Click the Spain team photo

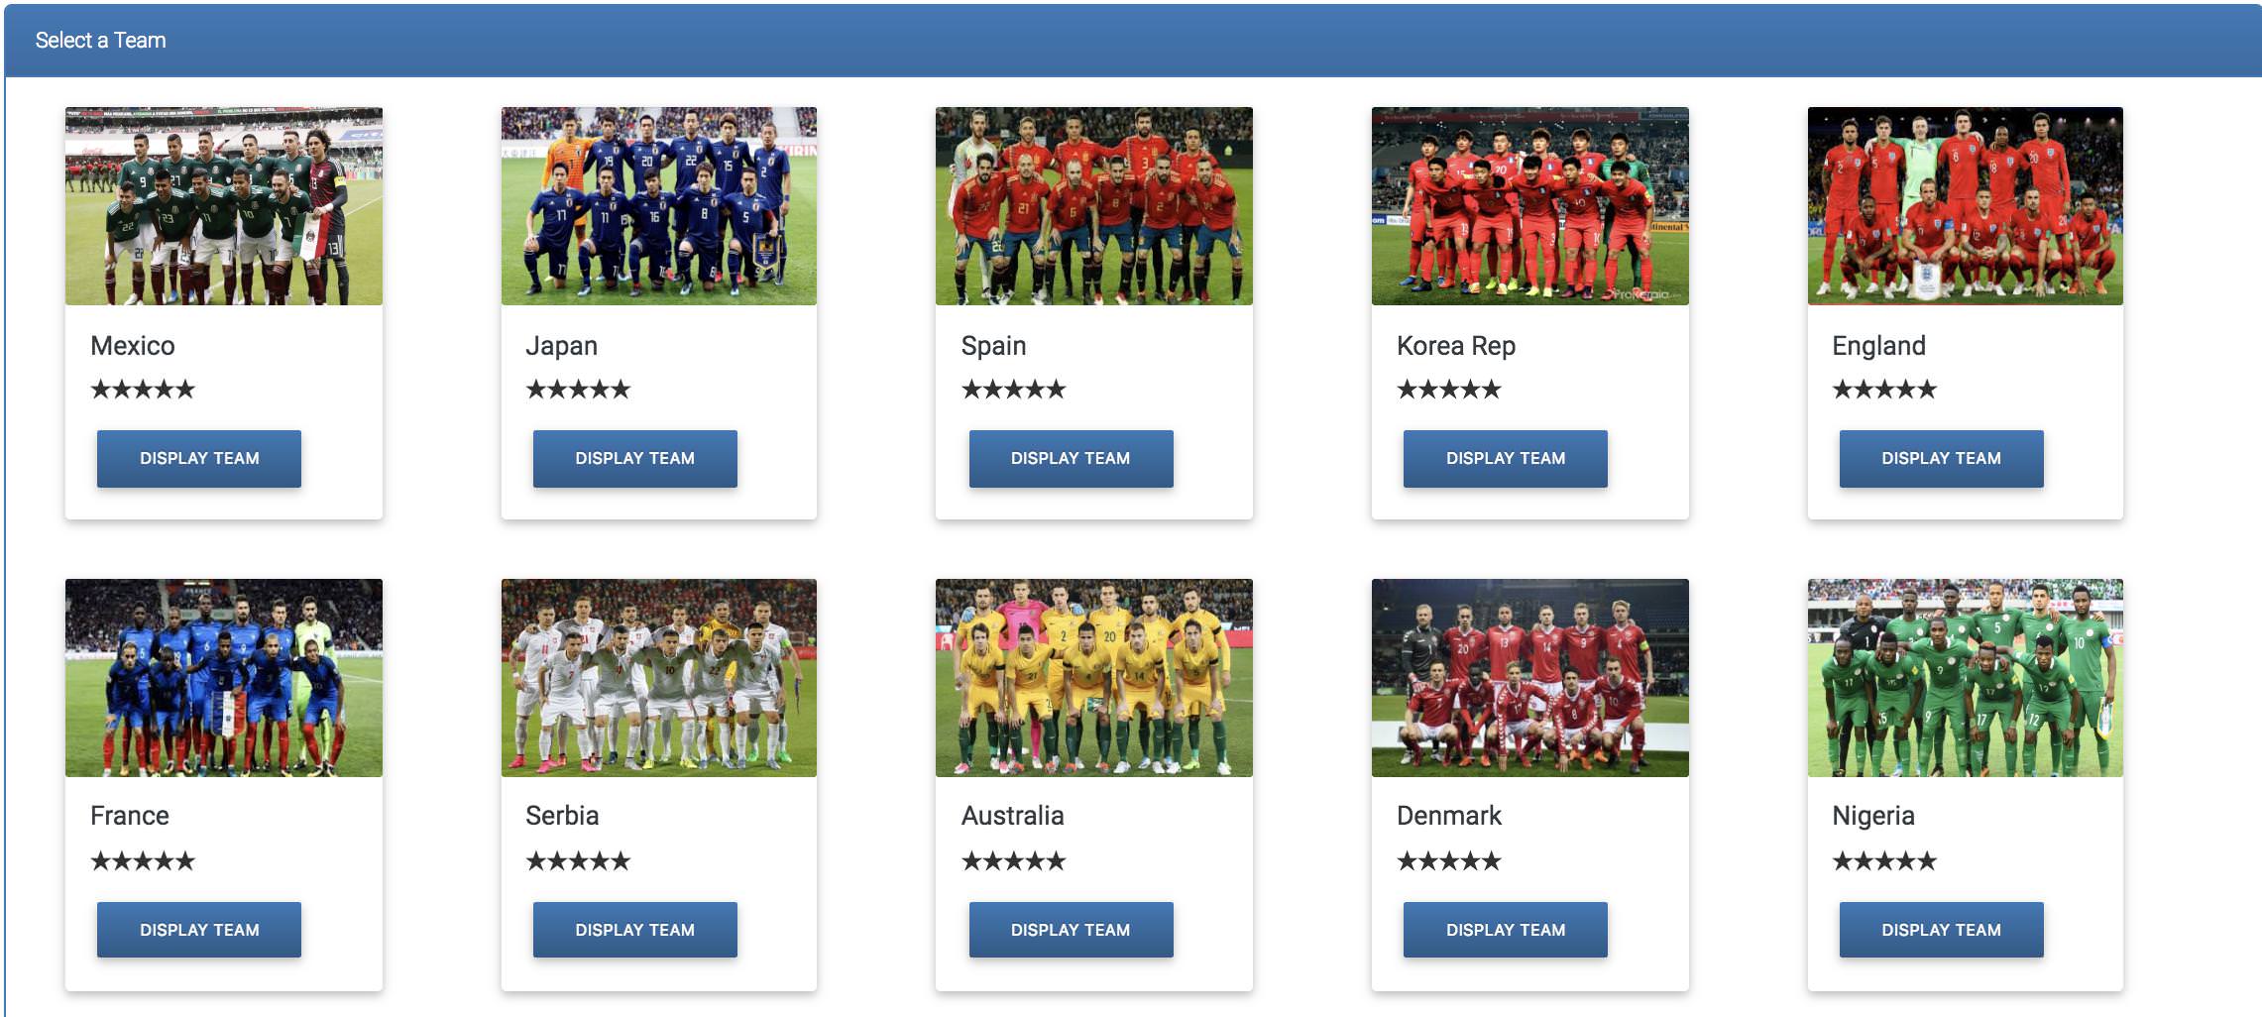1094,206
